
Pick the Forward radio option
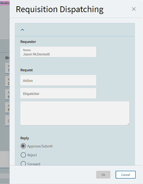[x=23, y=163]
